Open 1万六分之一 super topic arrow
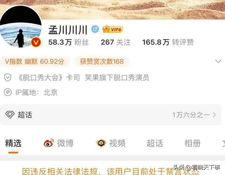Screen dimensions: 225x175 (194, 115)
